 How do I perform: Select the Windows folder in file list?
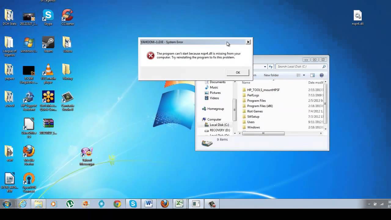[x=254, y=127]
